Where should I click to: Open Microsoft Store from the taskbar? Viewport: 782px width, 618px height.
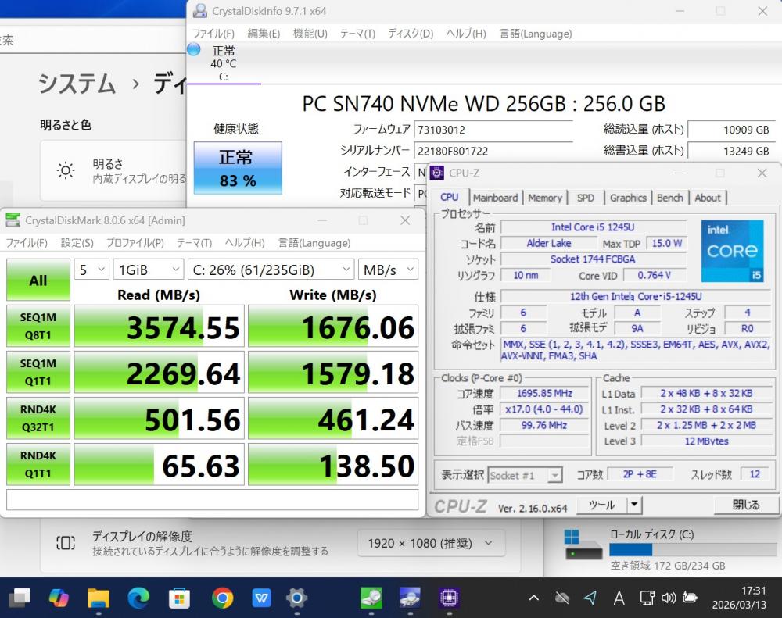(x=179, y=597)
